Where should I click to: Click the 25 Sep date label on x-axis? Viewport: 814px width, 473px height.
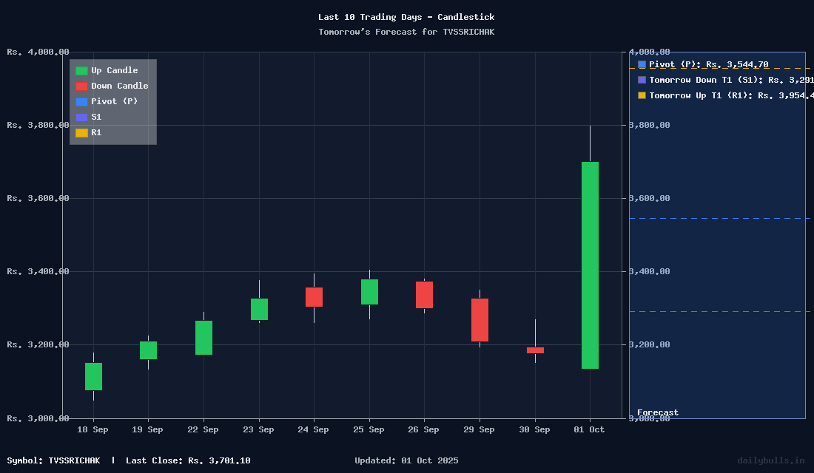(369, 430)
